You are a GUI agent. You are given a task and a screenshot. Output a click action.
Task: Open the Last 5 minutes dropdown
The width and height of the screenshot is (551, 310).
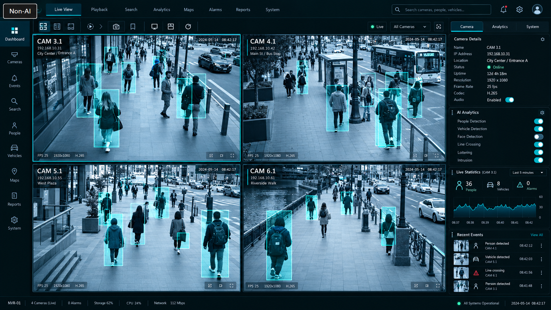coord(528,173)
